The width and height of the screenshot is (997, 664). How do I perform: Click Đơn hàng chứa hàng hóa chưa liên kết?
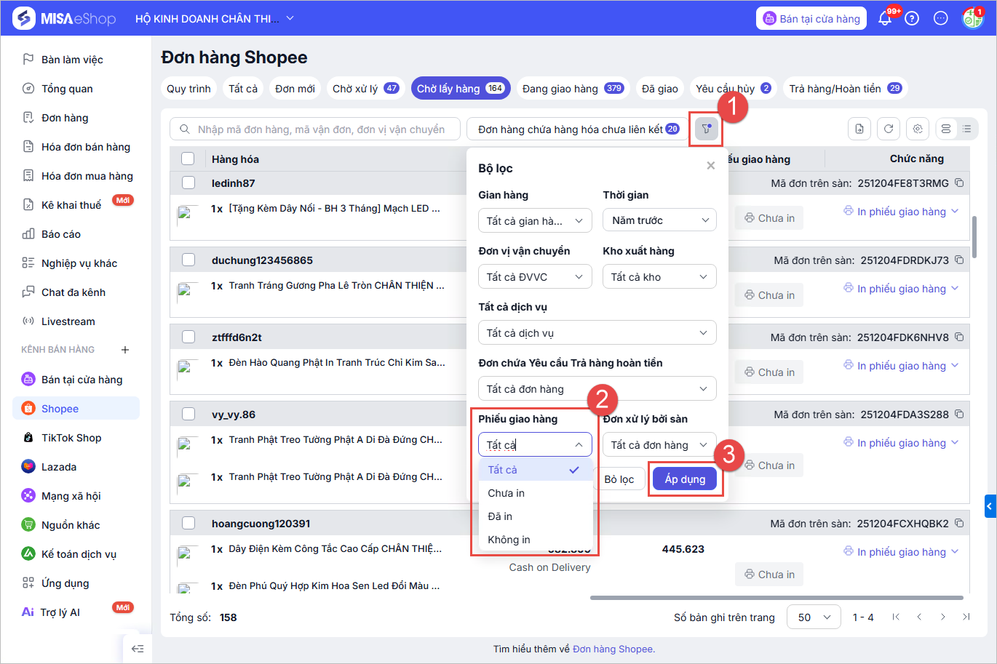point(577,129)
